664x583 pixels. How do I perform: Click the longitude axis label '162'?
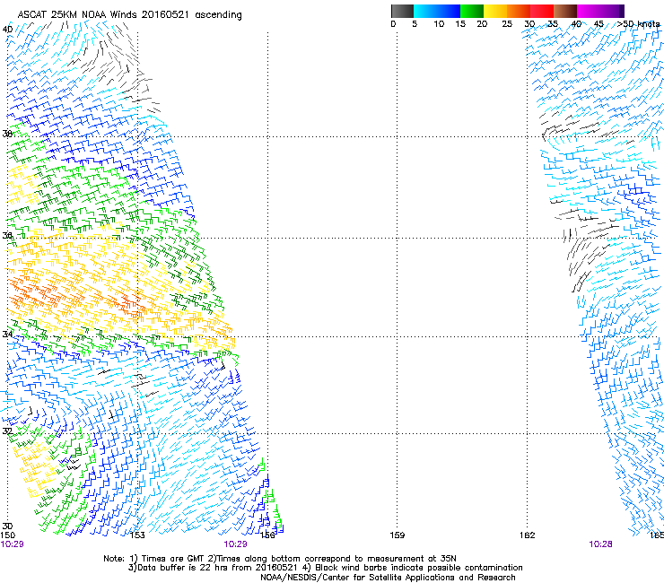tap(527, 535)
